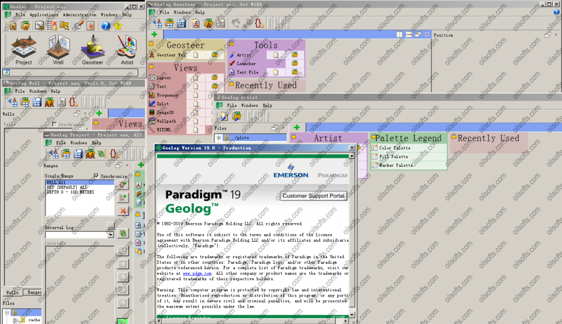Click the blue Help question mark icon

105,25
